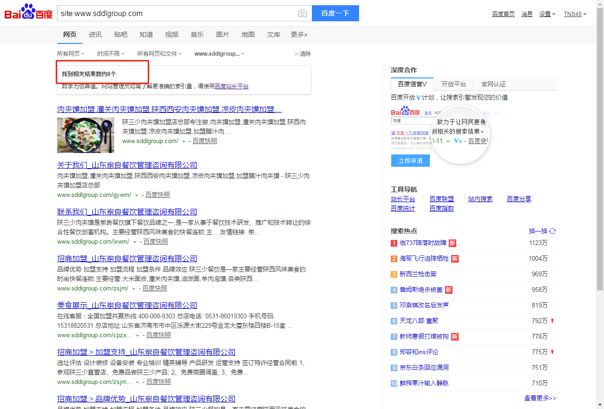Select the 官网认证 tab
This screenshot has width=604, height=409.
[494, 84]
